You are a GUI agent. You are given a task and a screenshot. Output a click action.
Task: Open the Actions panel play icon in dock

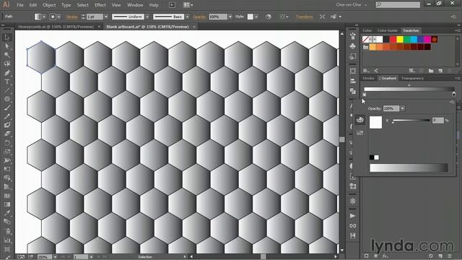353,216
